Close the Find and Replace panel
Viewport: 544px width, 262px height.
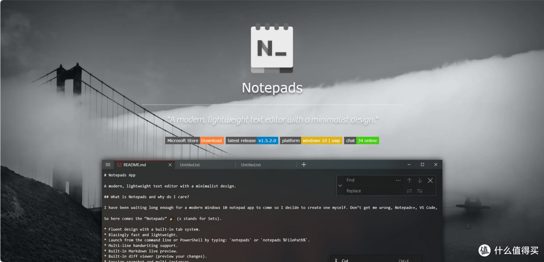tap(430, 180)
